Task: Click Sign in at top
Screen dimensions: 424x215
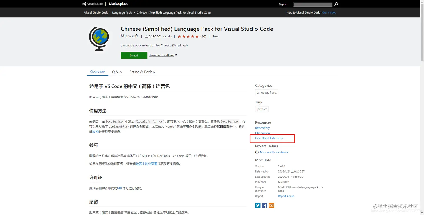Action: (283, 4)
